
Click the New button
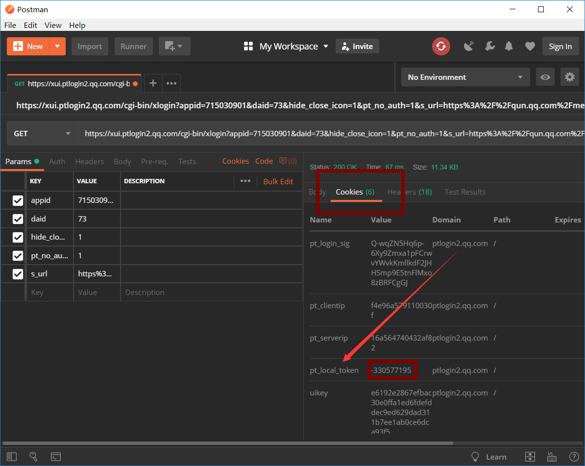[28, 46]
